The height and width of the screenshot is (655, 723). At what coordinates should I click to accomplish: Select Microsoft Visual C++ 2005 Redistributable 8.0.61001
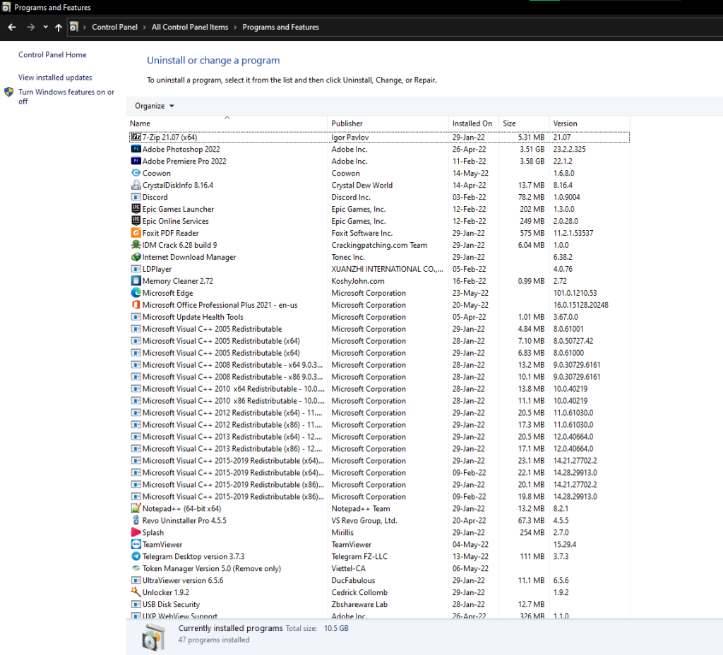[379, 329]
